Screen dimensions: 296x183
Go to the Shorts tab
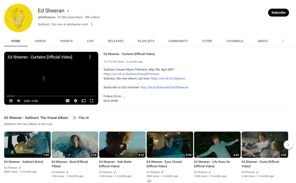pos(66,41)
